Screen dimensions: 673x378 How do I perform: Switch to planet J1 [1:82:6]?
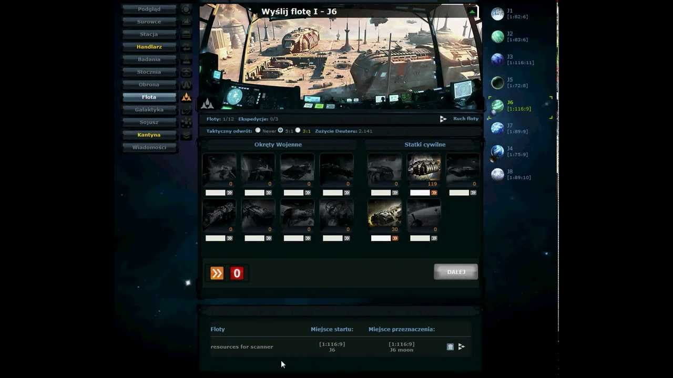[x=510, y=14]
